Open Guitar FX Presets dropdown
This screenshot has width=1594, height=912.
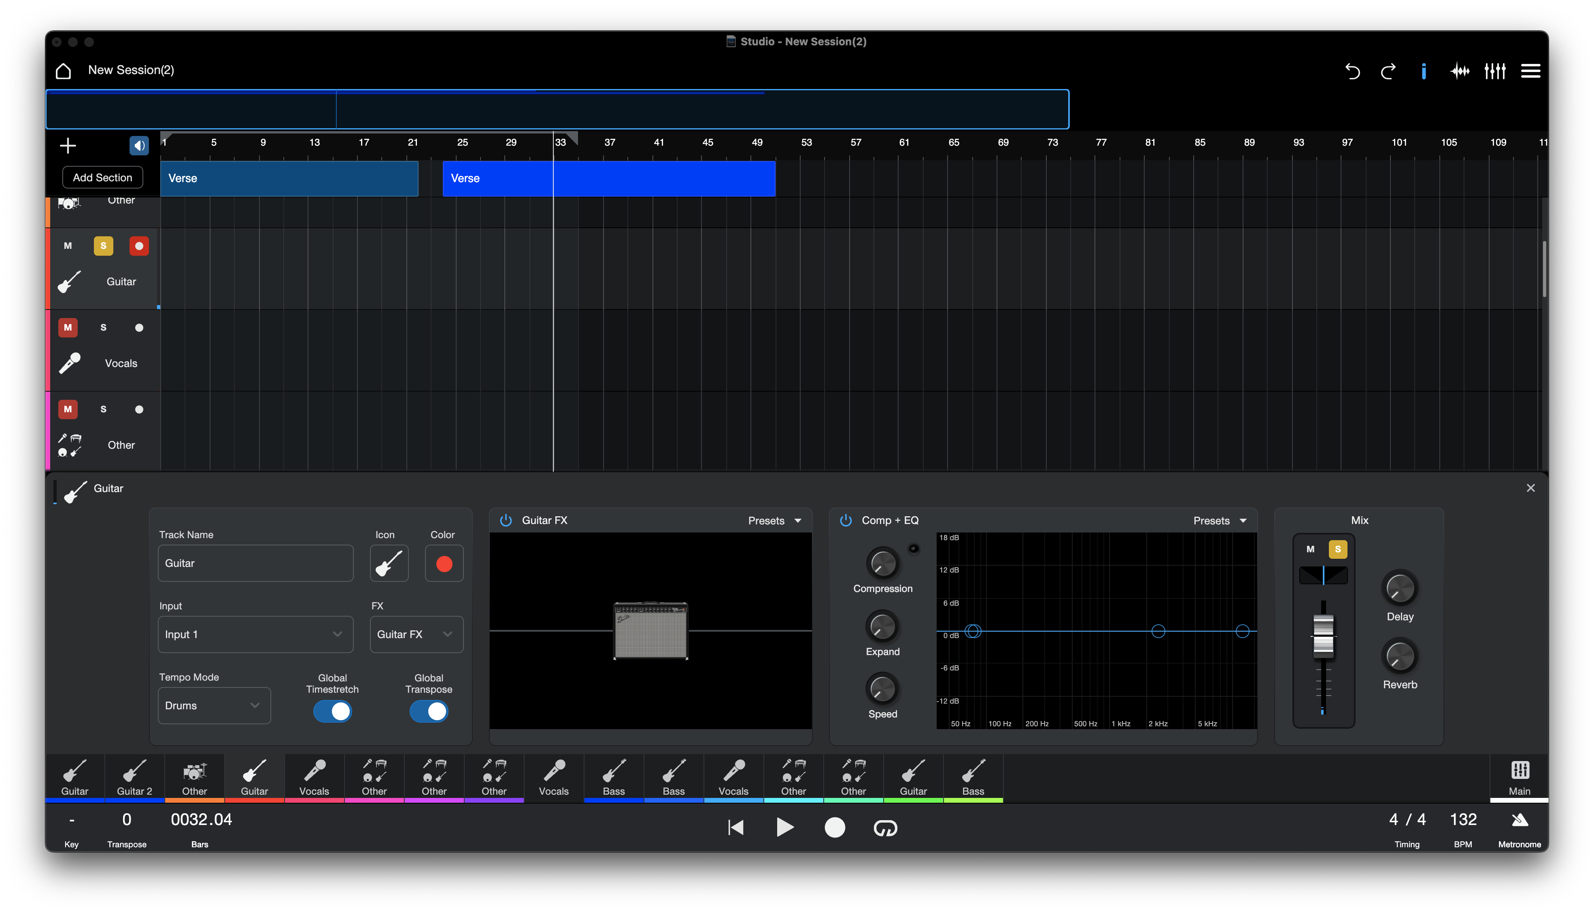pos(774,521)
